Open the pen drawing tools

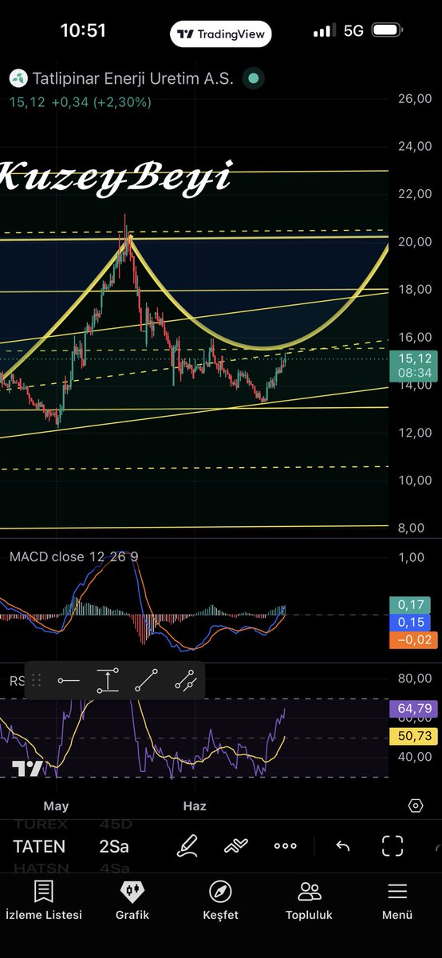(x=187, y=845)
